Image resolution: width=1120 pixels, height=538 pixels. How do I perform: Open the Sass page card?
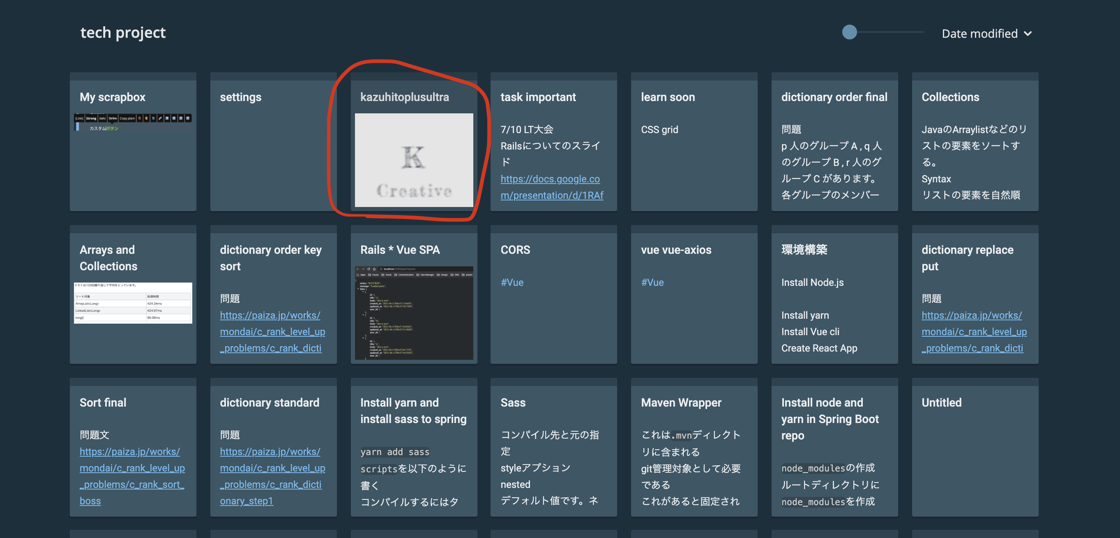(x=553, y=448)
